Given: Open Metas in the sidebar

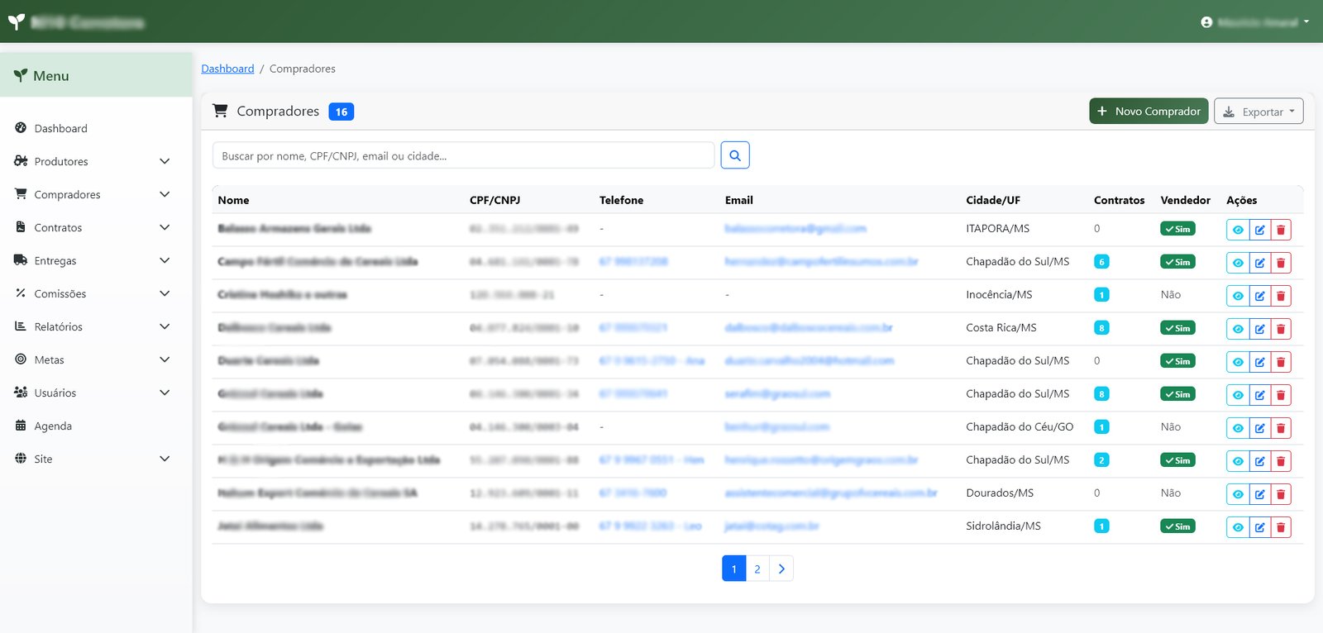Looking at the screenshot, I should pos(49,359).
